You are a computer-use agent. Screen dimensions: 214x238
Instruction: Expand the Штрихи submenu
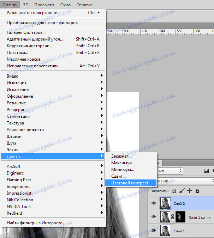click(53, 136)
